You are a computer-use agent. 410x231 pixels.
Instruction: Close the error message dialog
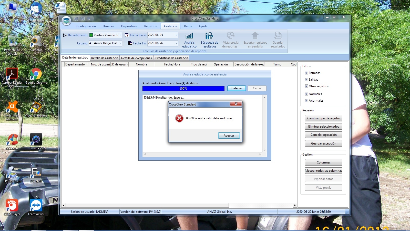pyautogui.click(x=236, y=104)
